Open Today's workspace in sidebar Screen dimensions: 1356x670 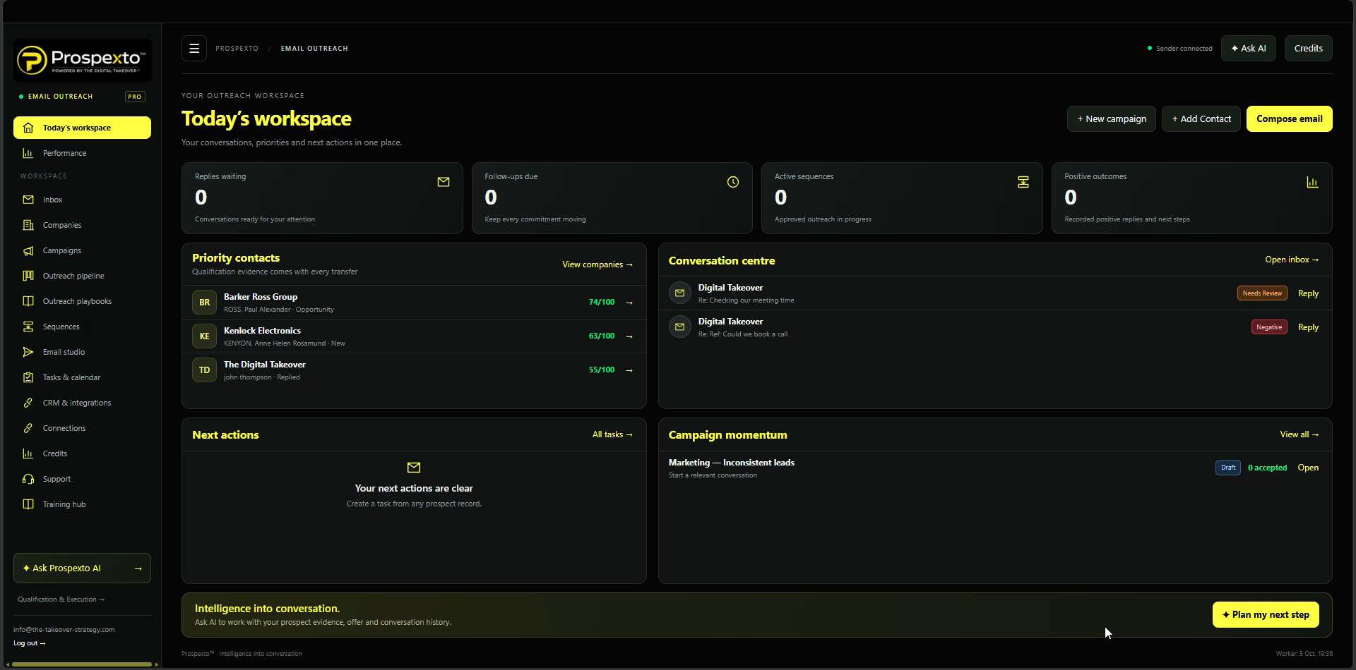tap(82, 128)
